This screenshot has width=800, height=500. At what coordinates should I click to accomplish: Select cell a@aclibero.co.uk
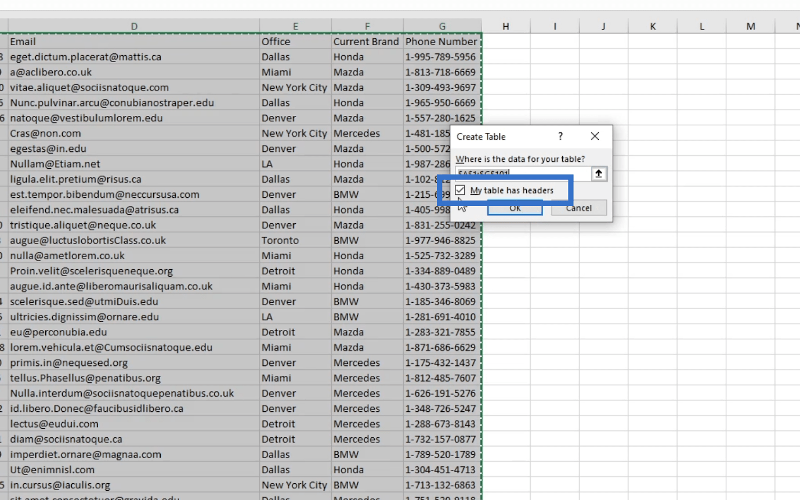pos(134,73)
